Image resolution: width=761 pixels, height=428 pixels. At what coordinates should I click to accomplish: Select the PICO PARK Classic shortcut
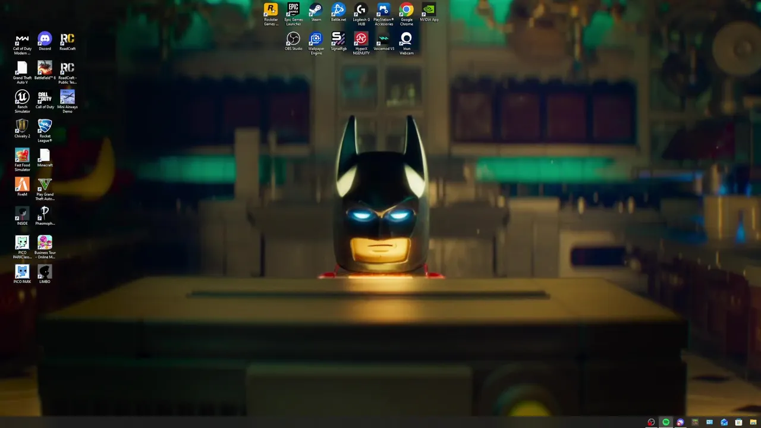click(22, 247)
